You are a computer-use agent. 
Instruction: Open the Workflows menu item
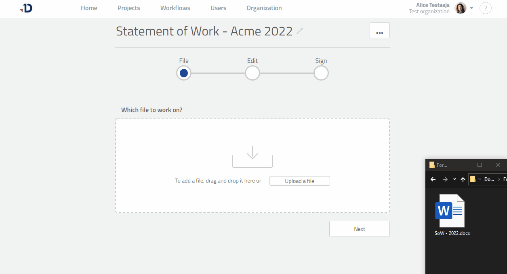click(175, 8)
